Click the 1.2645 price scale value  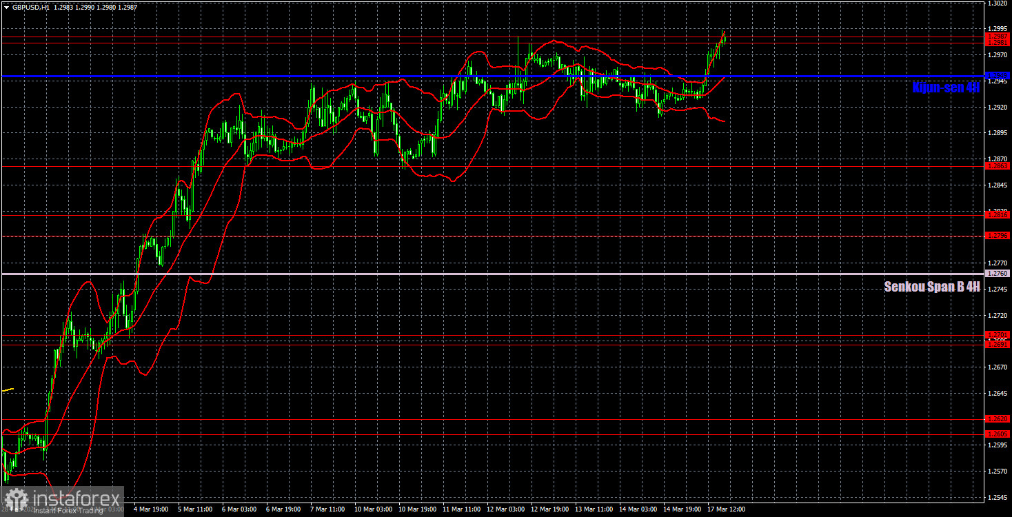[998, 394]
